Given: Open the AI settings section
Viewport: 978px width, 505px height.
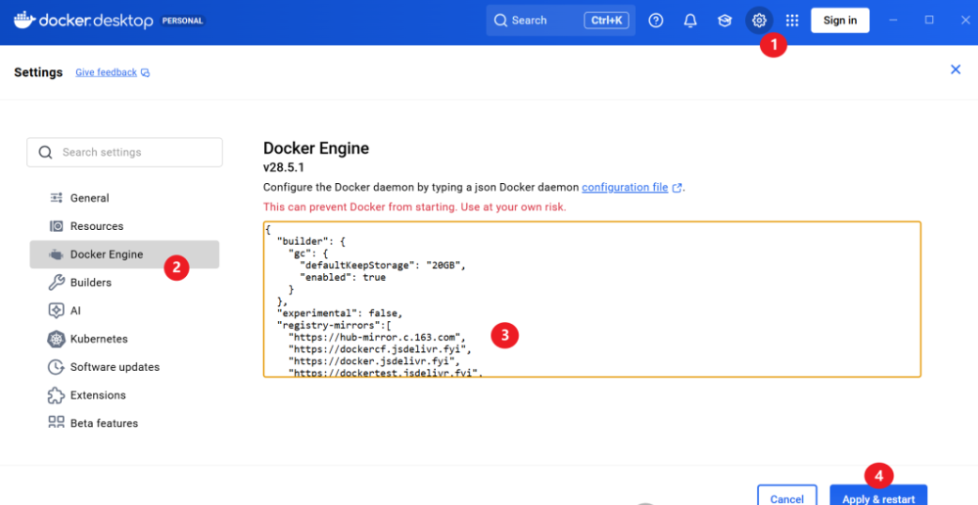Looking at the screenshot, I should 124,311.
